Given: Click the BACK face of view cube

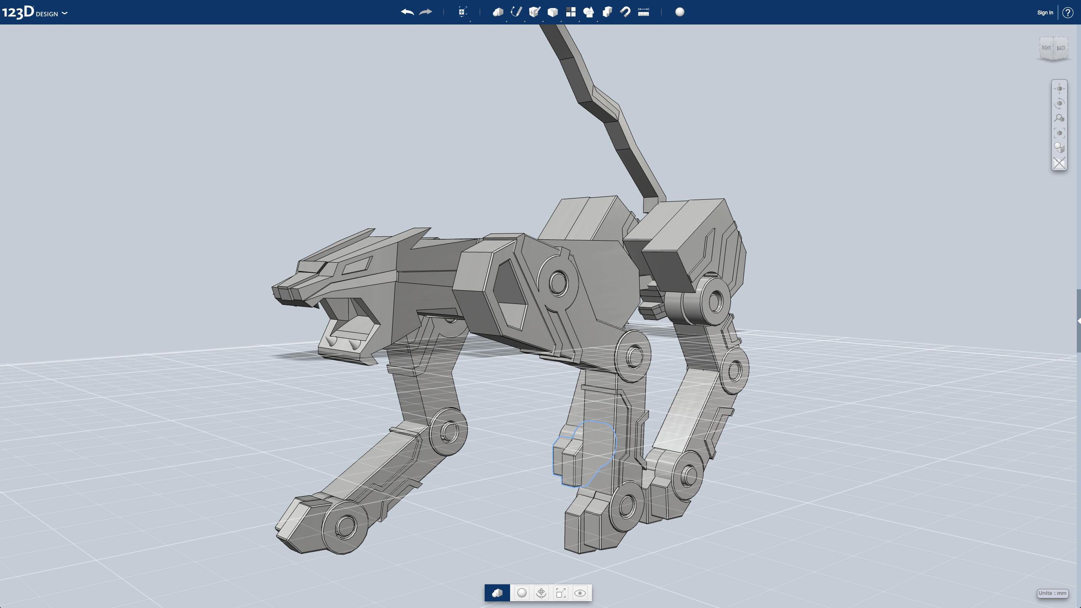Looking at the screenshot, I should (x=1061, y=48).
